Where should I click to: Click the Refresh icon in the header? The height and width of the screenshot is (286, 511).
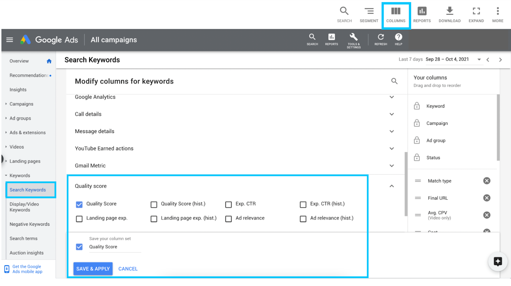[x=381, y=37]
